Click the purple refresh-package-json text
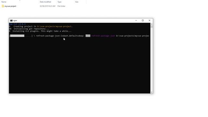The image size is (208, 117). point(103,36)
